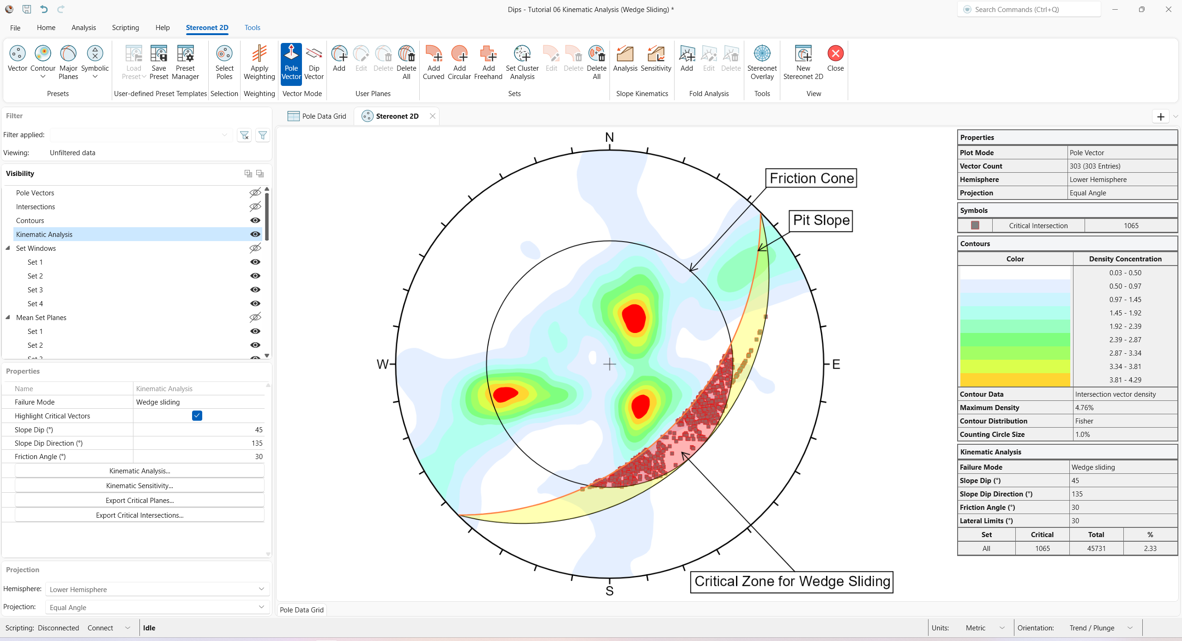Open the Filter applied dropdown

(x=224, y=134)
